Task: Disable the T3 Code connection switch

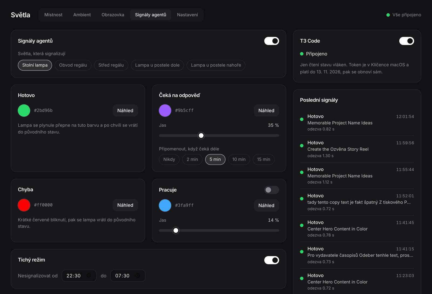Action: [x=407, y=41]
